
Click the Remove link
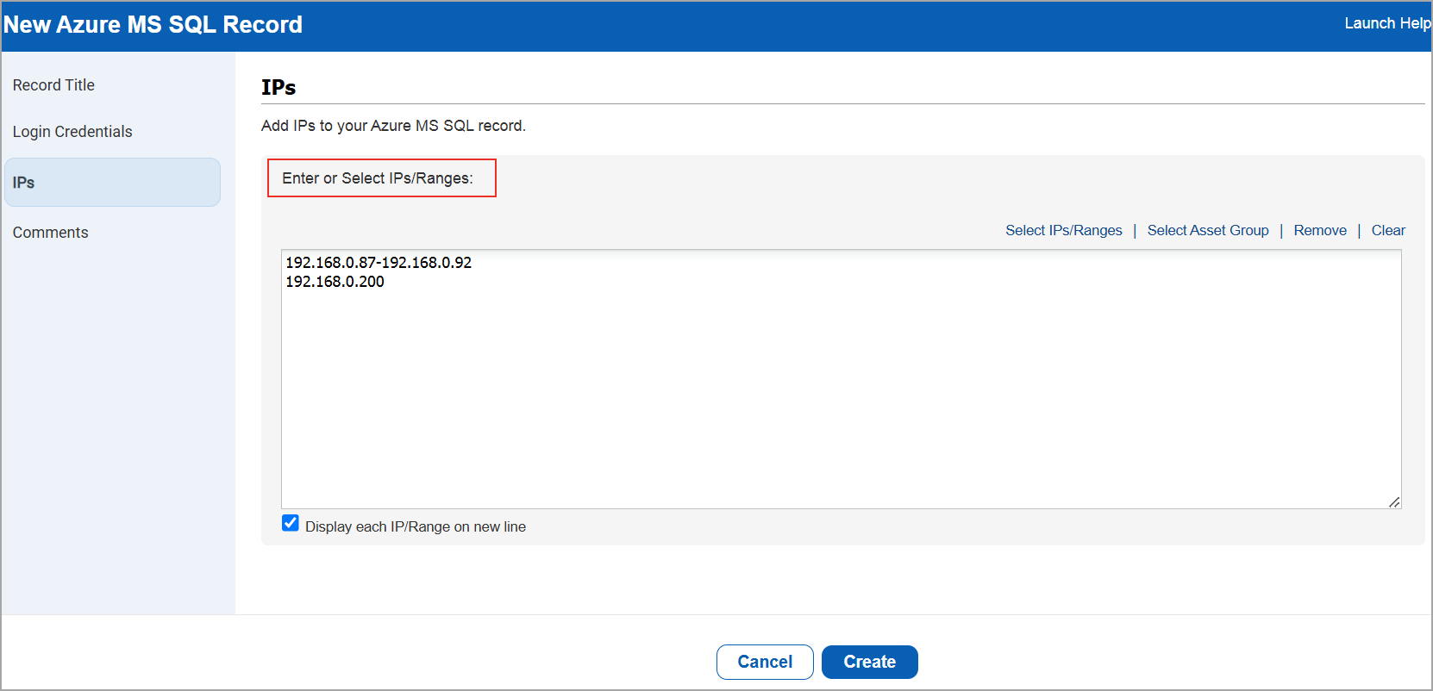[1320, 230]
